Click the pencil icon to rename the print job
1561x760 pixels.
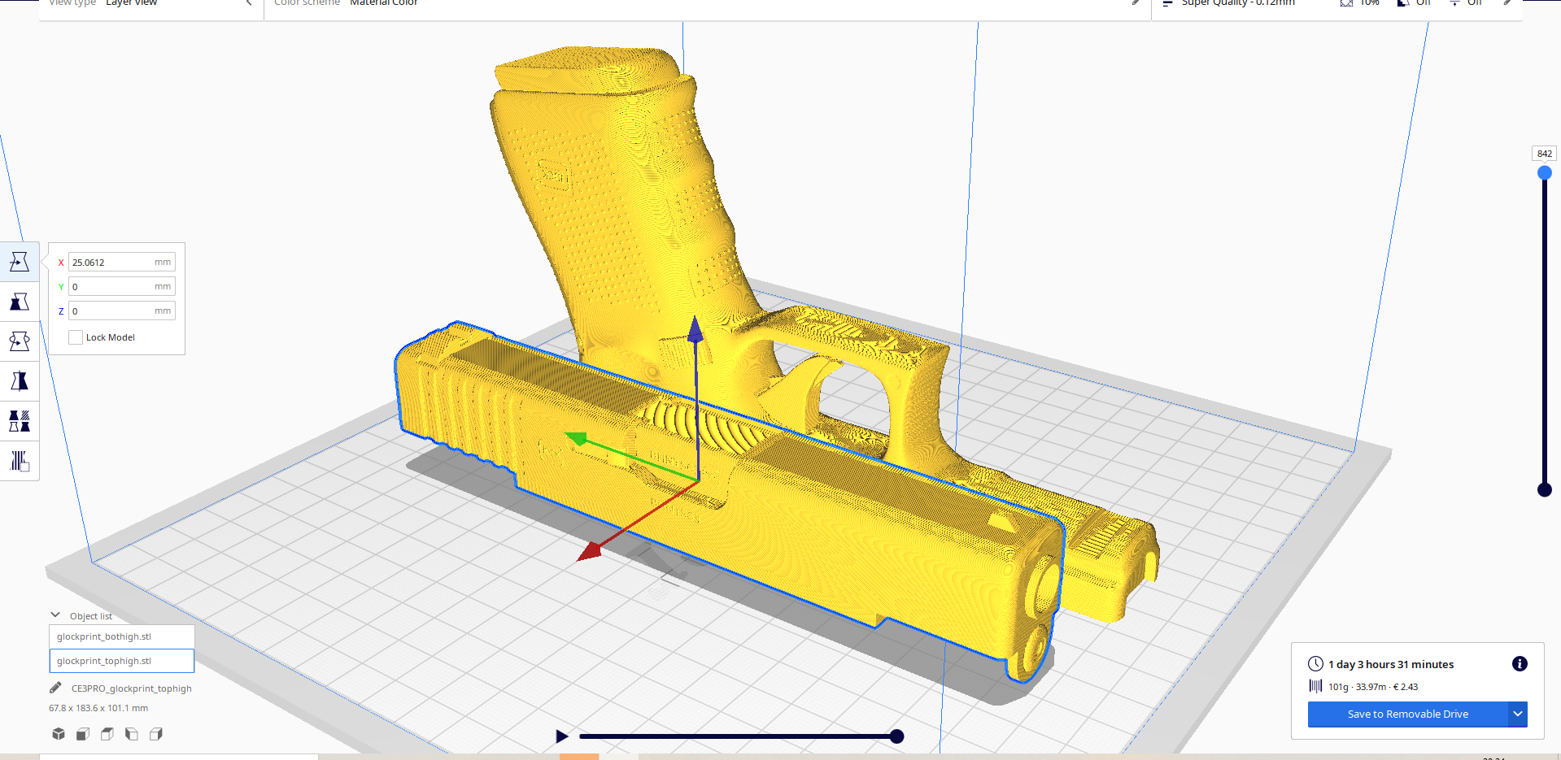point(55,688)
